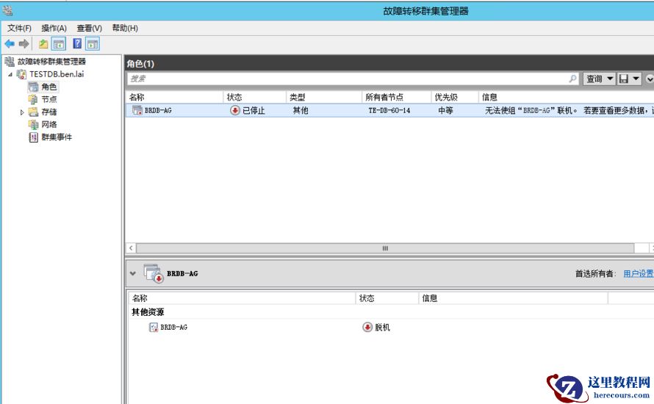Click the app icon in title bar
Viewport: 654px width, 404px height.
click(7, 10)
